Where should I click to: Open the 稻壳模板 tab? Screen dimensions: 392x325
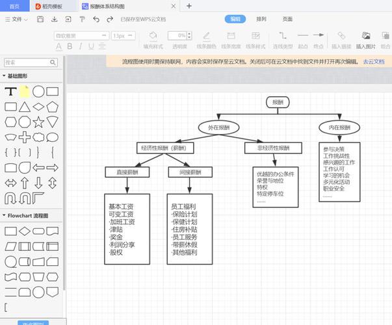(x=49, y=6)
